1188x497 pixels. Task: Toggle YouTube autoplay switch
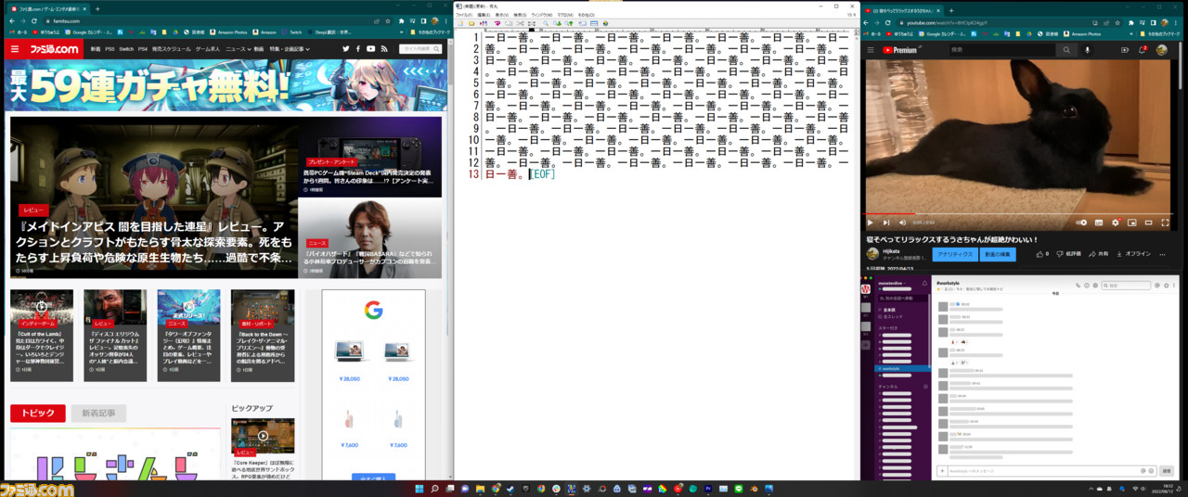point(1080,223)
